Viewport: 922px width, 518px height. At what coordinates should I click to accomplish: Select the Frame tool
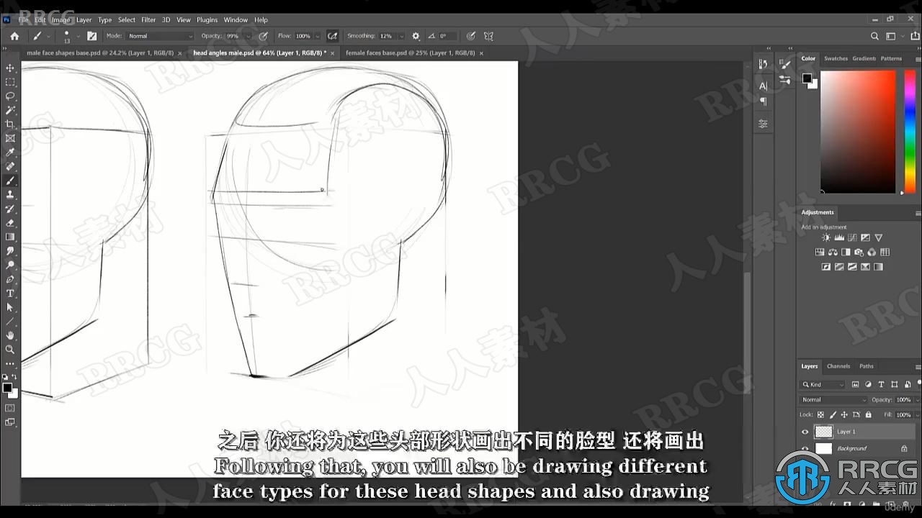pos(10,138)
